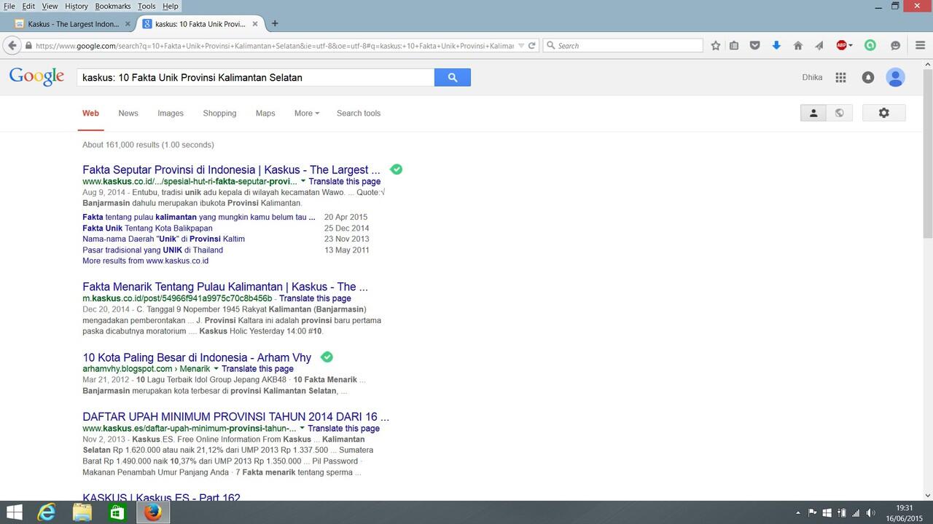933x524 pixels.
Task: Go to the Firefox home page
Action: [798, 45]
